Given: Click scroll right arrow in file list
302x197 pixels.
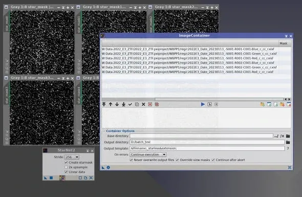Looking at the screenshot, I should click(x=289, y=99).
